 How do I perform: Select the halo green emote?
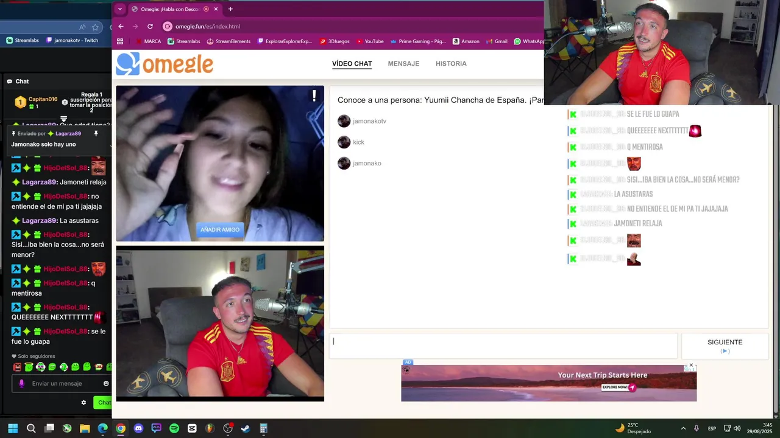(29, 367)
